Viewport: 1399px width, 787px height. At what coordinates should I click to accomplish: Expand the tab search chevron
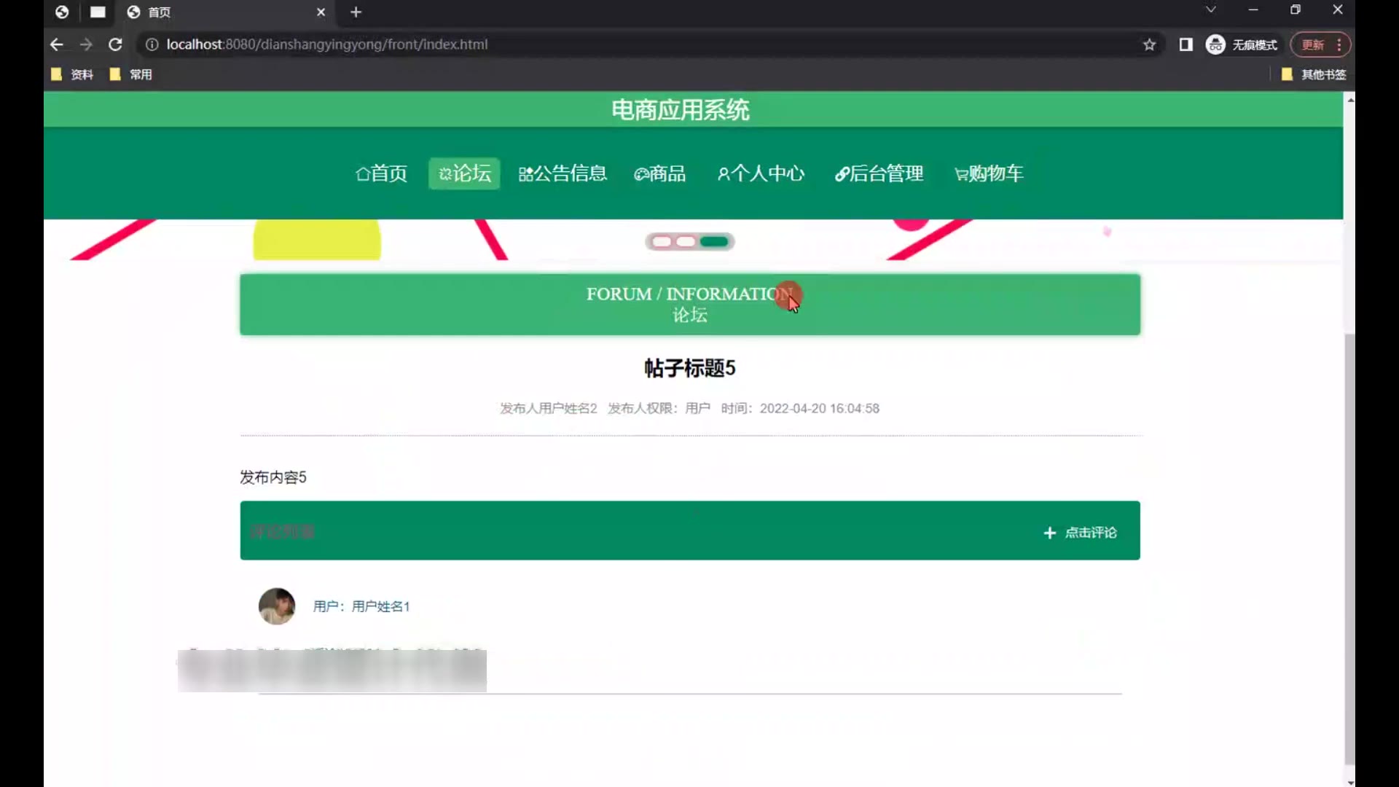(1210, 9)
